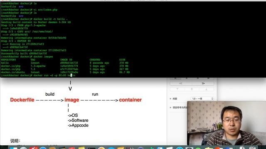Click the run label above the arrow
This screenshot has height=149, width=266.
pyautogui.click(x=95, y=94)
